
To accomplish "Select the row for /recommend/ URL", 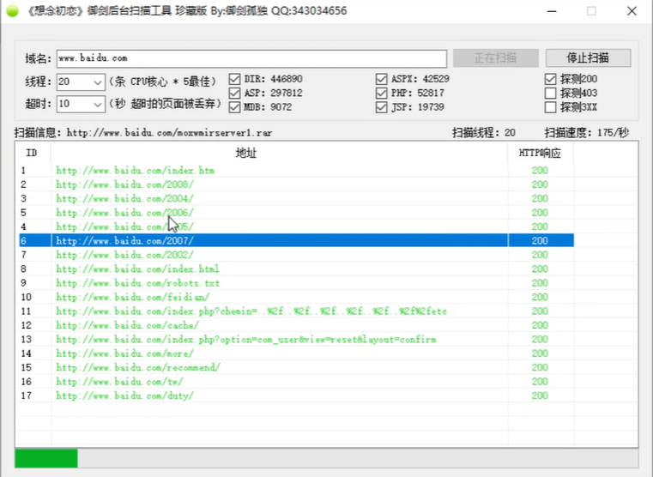I will click(x=297, y=367).
